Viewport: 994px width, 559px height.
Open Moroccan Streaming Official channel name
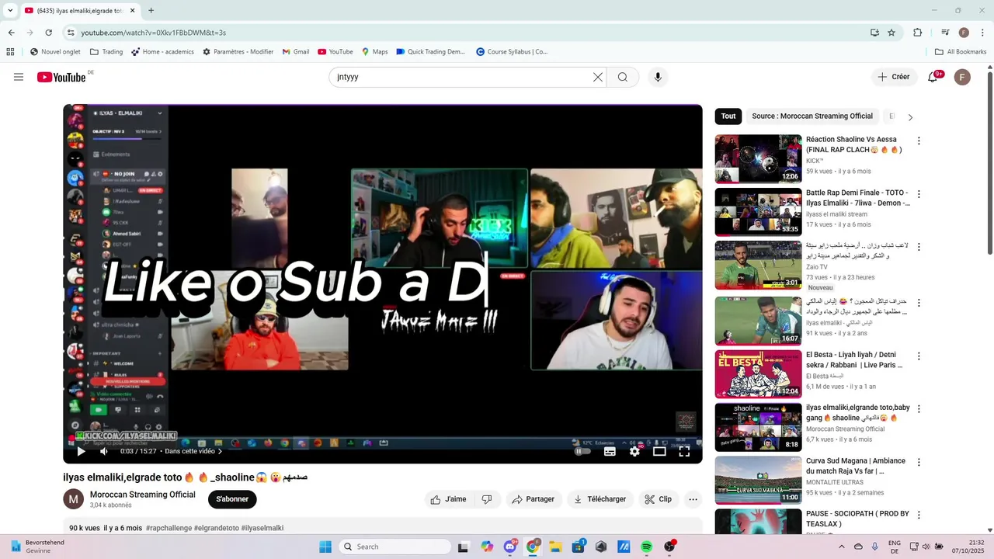(143, 495)
